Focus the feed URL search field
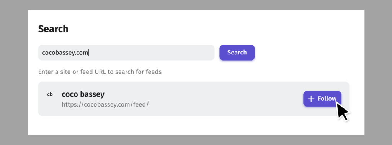Screen dimensions: 392x145 (126, 53)
